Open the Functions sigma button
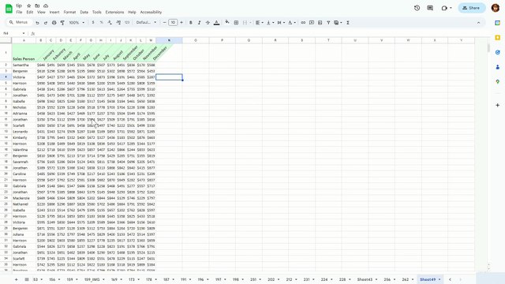 click(x=348, y=23)
